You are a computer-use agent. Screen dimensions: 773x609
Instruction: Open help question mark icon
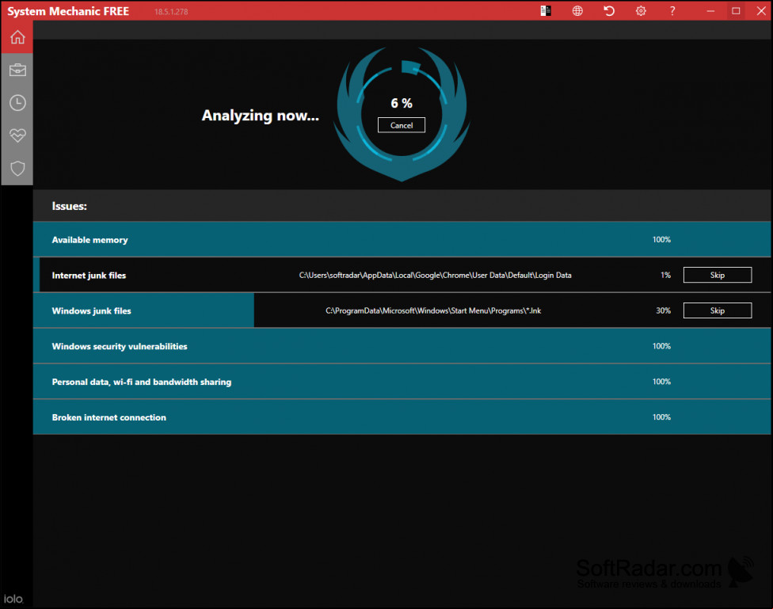672,11
